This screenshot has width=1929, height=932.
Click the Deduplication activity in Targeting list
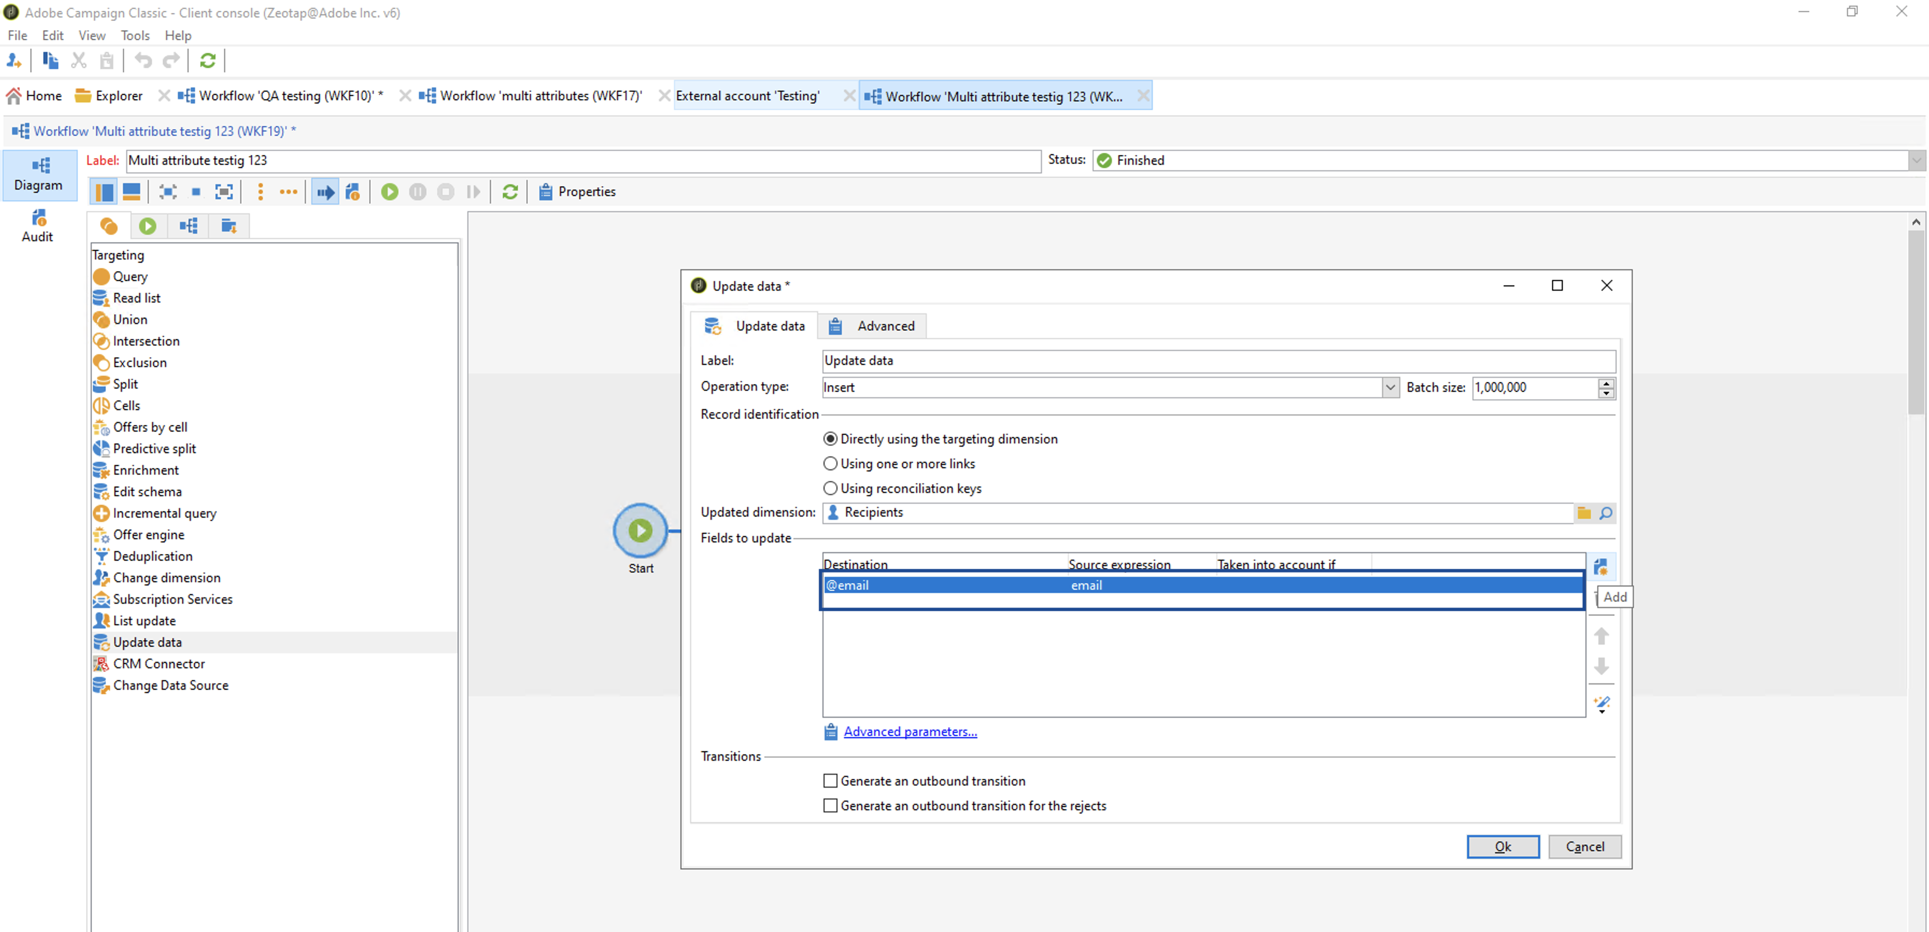tap(153, 556)
